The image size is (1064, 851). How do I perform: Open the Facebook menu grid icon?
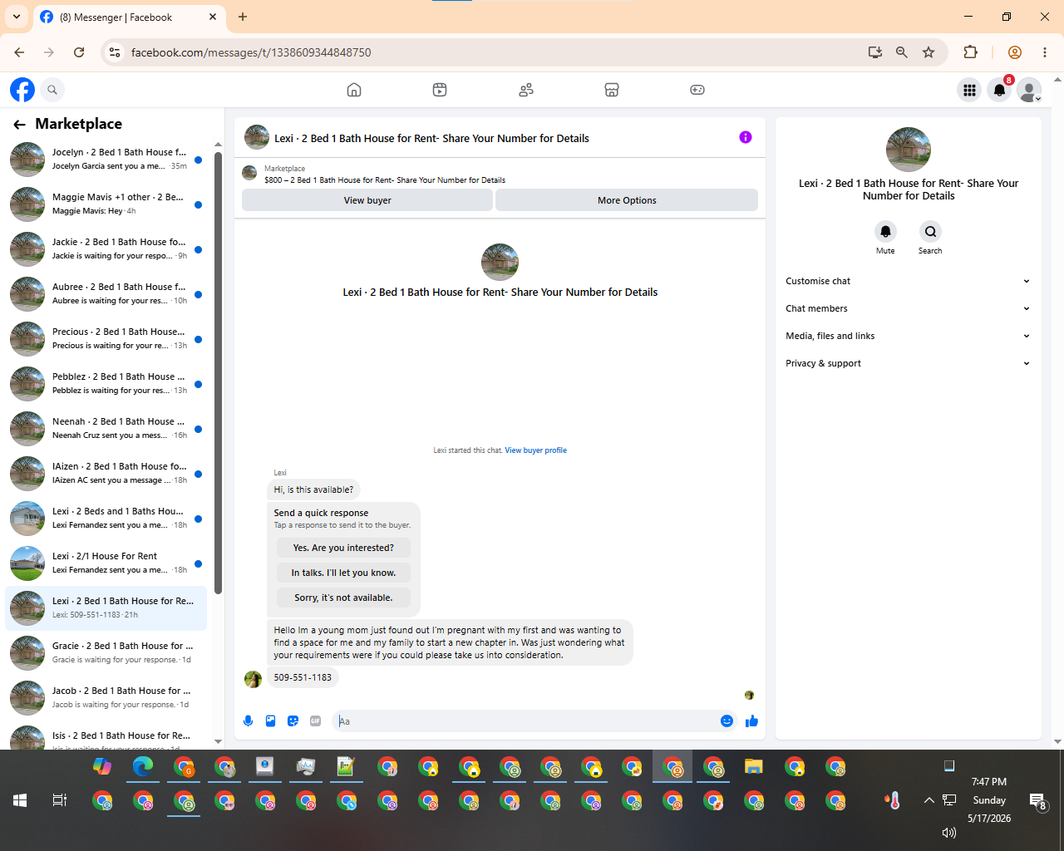(969, 90)
